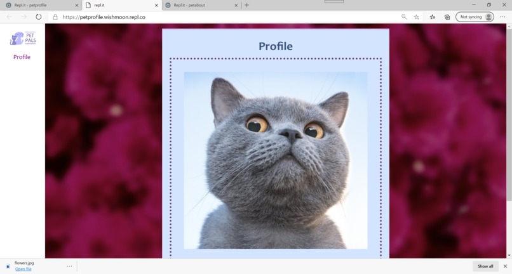This screenshot has height=274, width=512.
Task: Open file link for flowers.jpg
Action: tap(23, 269)
